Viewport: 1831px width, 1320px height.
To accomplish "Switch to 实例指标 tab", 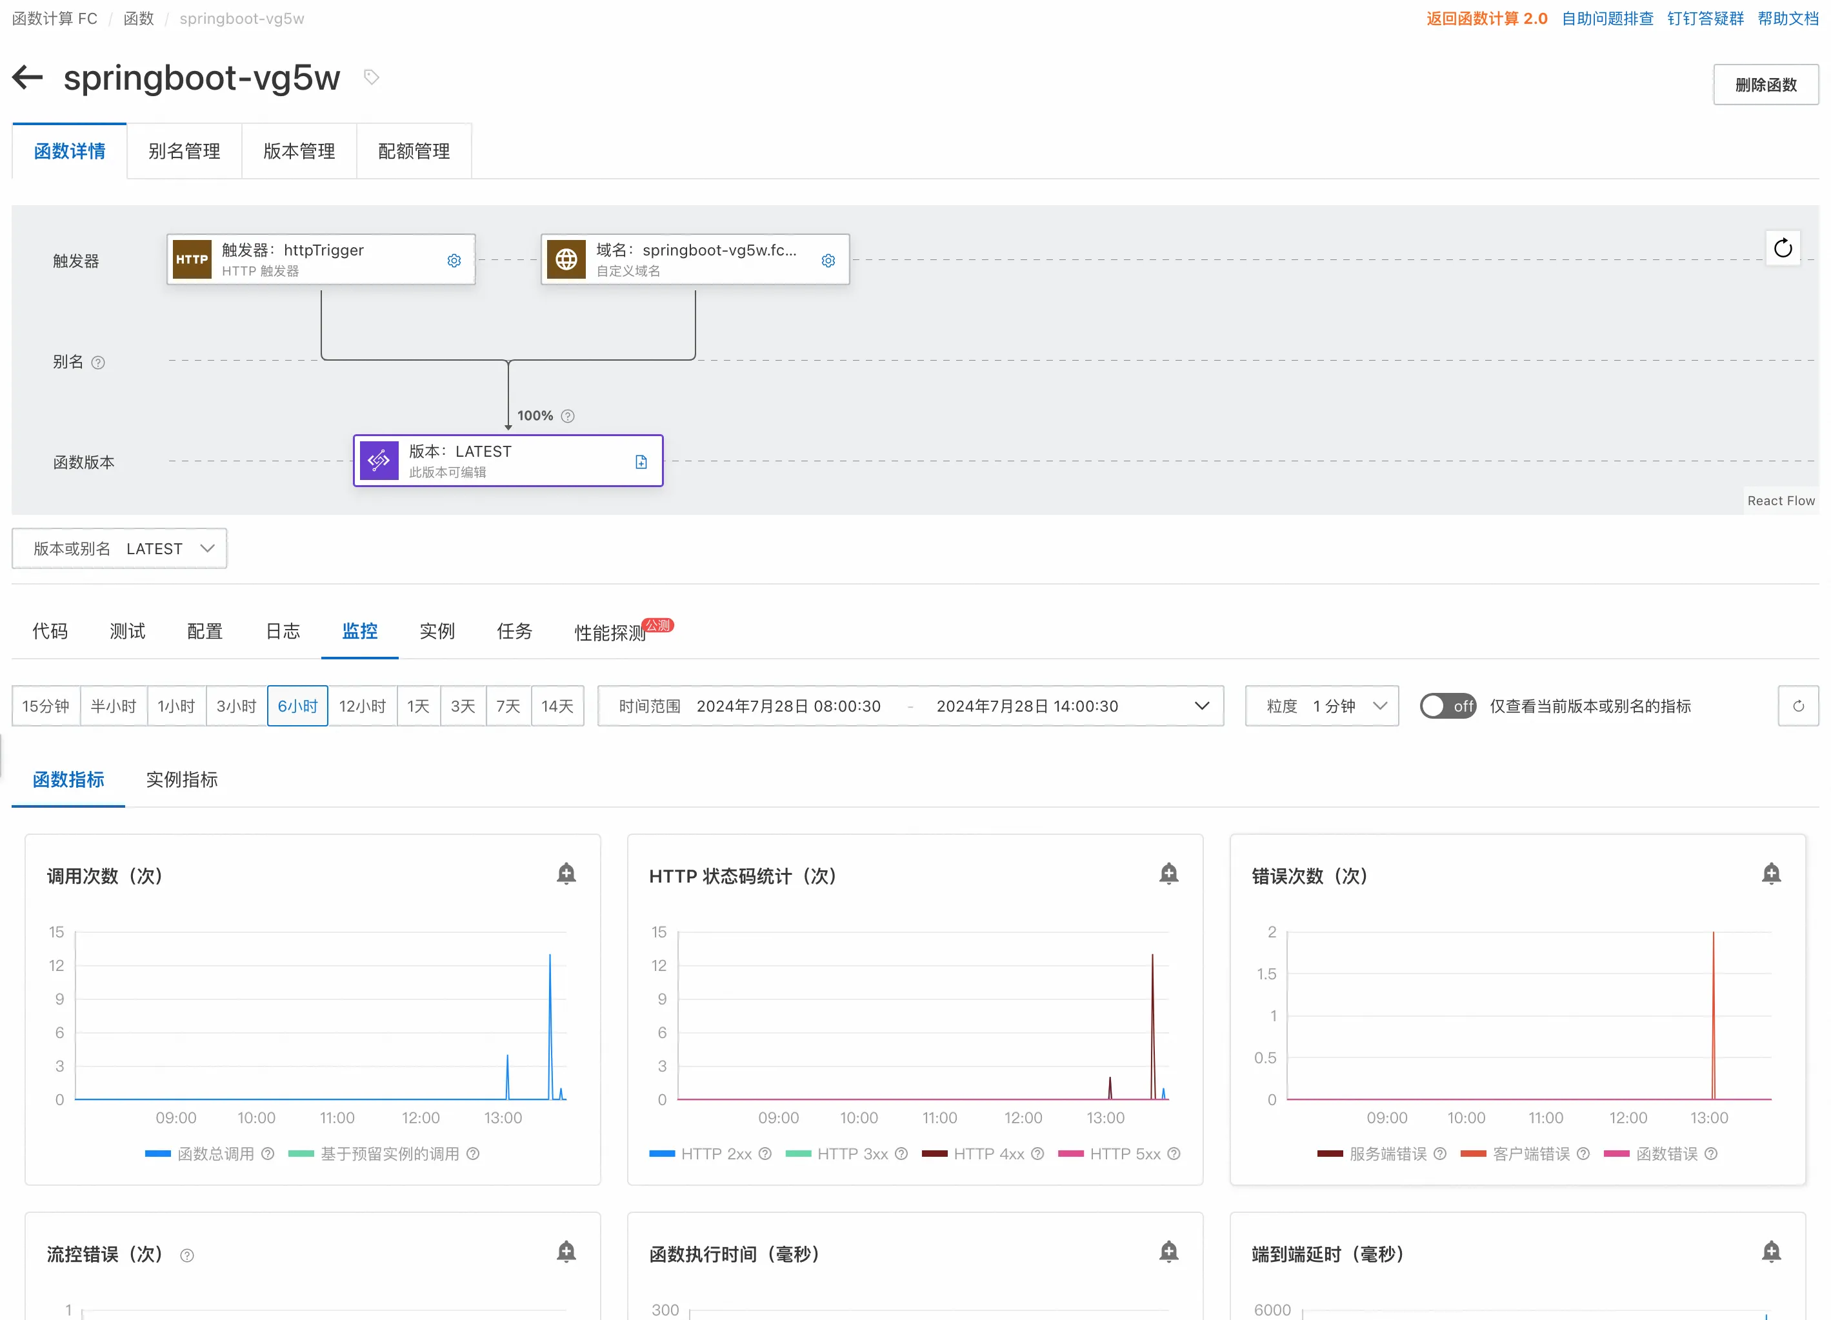I will [x=182, y=779].
